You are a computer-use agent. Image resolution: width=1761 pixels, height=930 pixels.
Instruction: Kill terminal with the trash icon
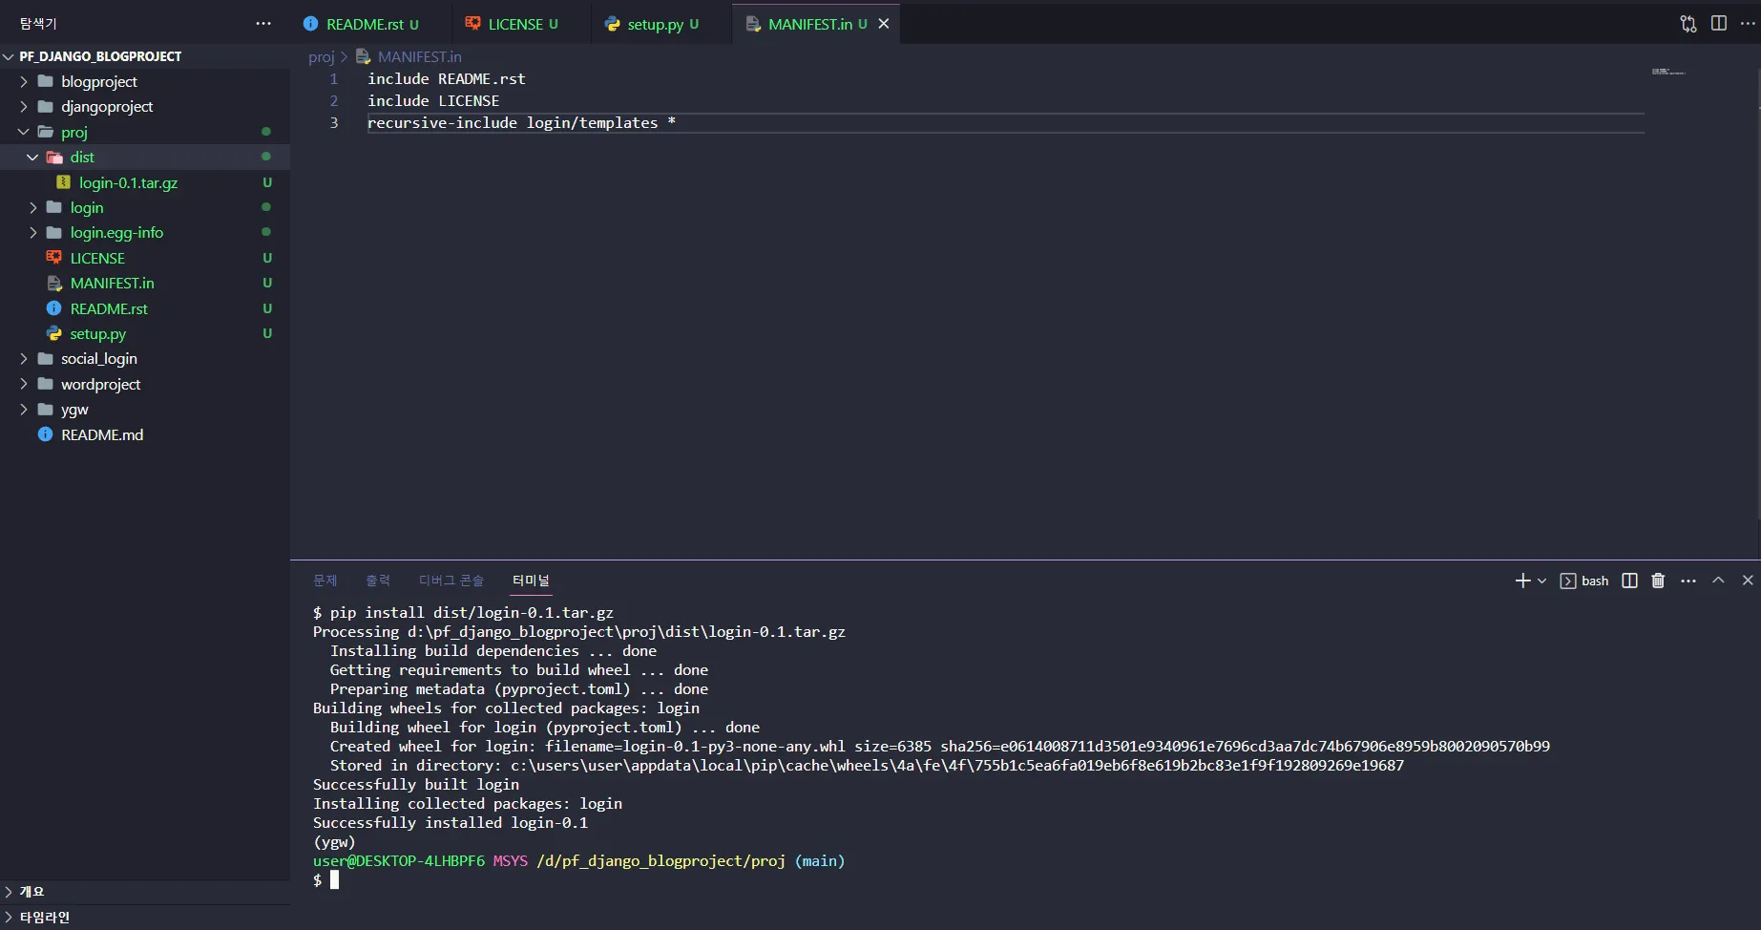pos(1658,581)
